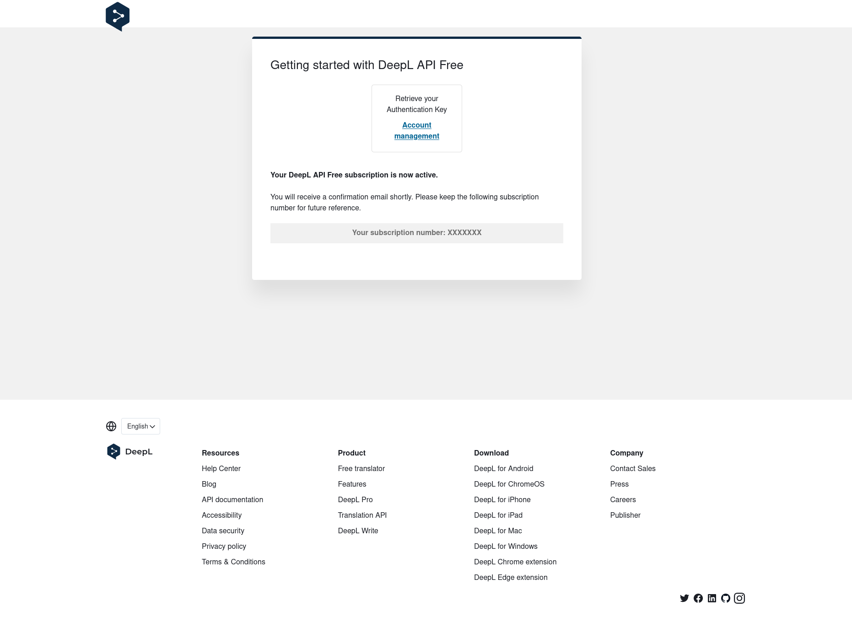This screenshot has height=622, width=852.
Task: Click the DeepL logo in the header
Action: point(118,16)
